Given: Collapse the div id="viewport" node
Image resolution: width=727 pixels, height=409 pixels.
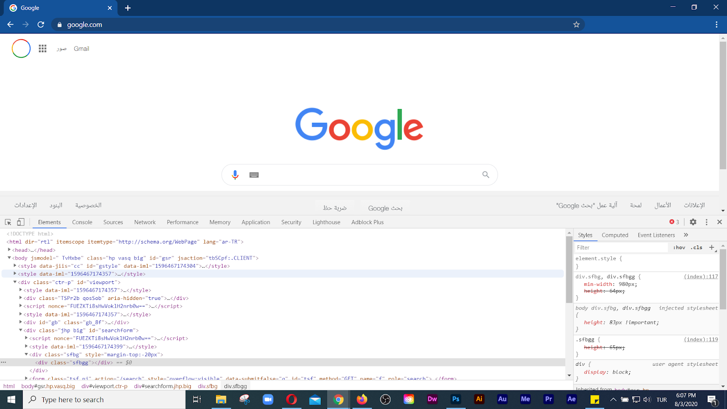Looking at the screenshot, I should 15,282.
